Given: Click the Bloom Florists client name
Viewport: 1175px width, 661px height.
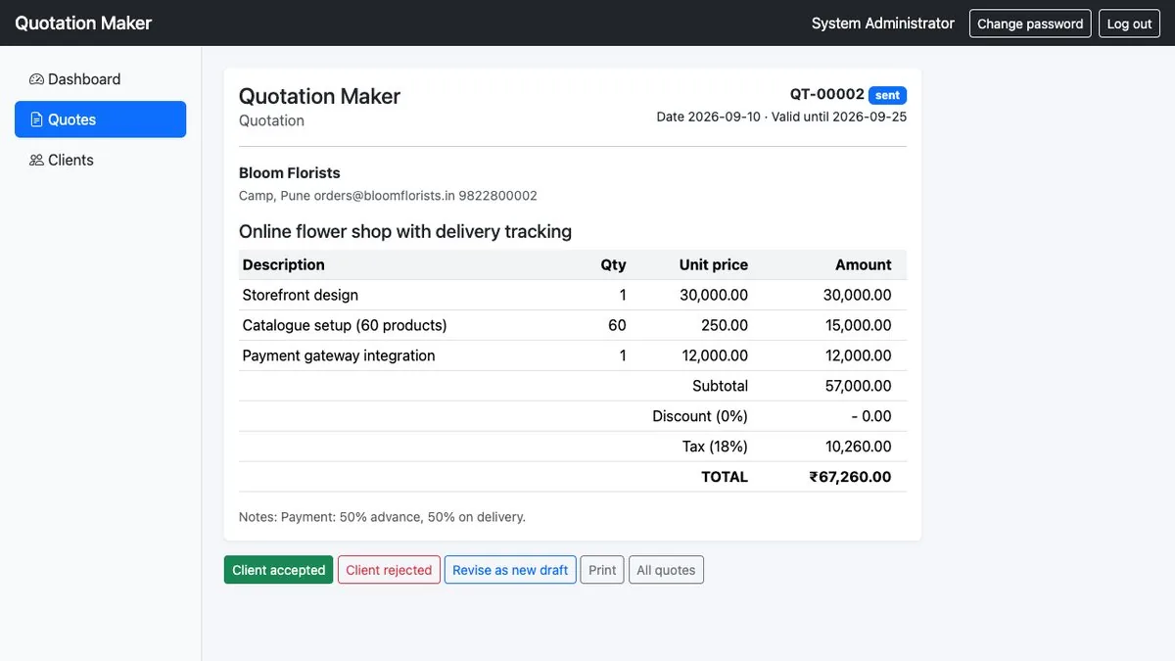Looking at the screenshot, I should tap(290, 172).
